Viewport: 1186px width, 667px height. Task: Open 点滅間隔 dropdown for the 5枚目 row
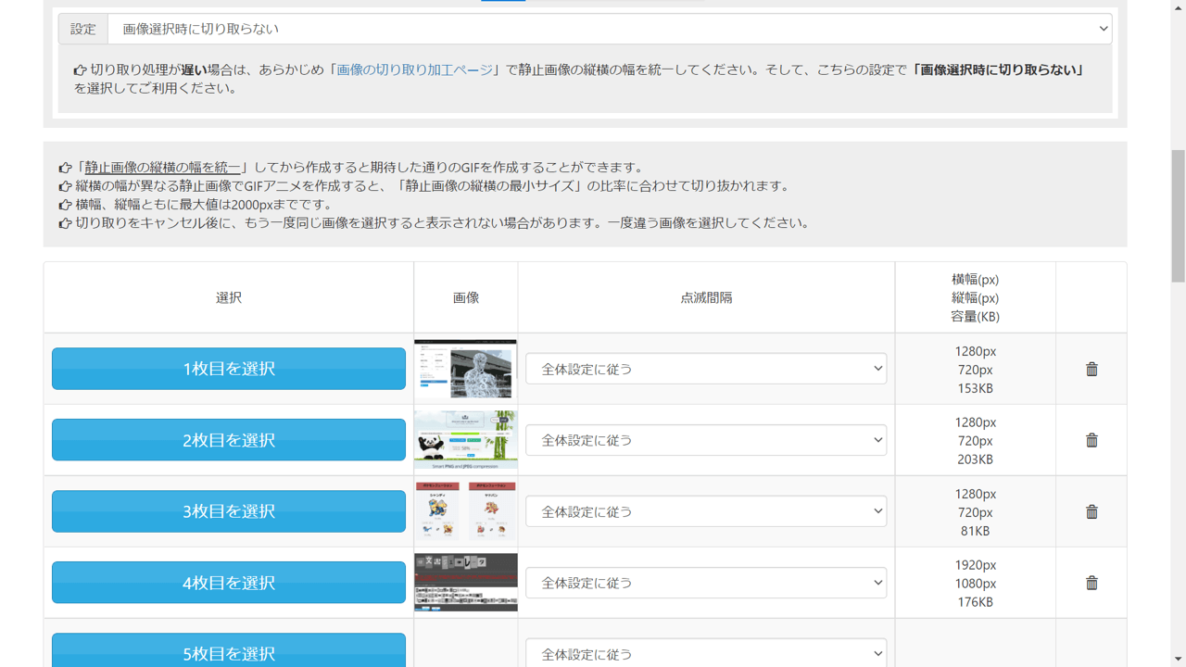[x=706, y=653]
